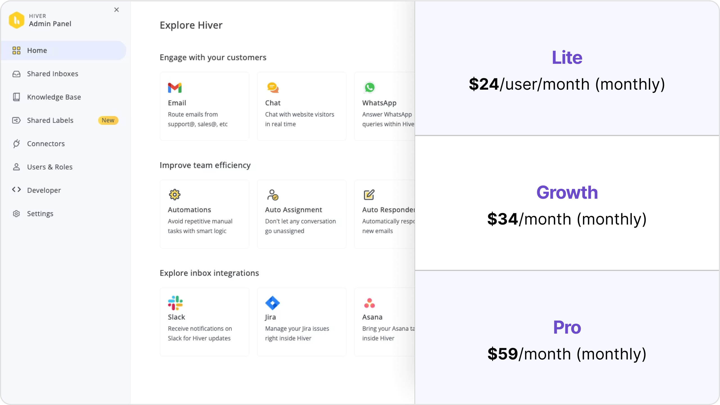Viewport: 720px width, 405px height.
Task: Select the Auto Assignment icon
Action: click(x=273, y=194)
